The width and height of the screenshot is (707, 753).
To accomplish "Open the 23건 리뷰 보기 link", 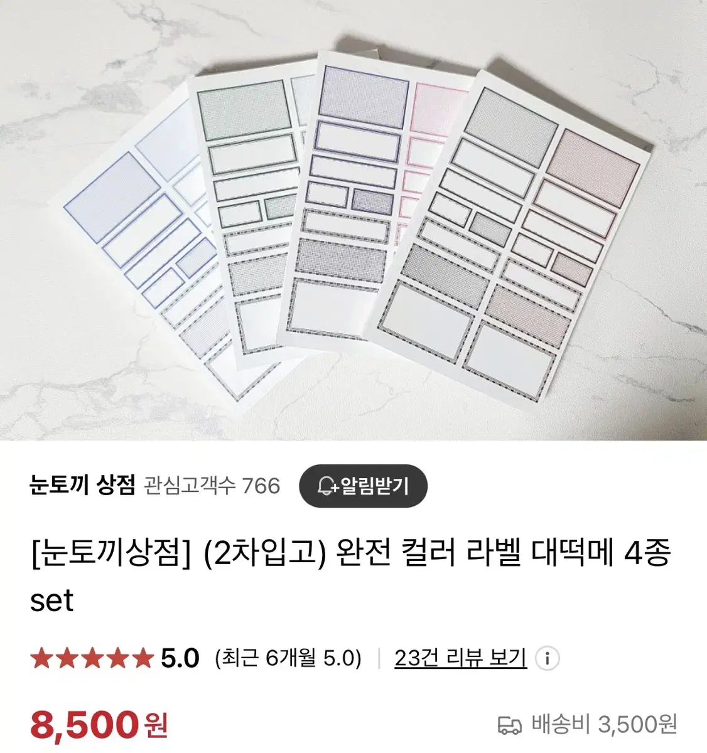I will click(x=460, y=658).
